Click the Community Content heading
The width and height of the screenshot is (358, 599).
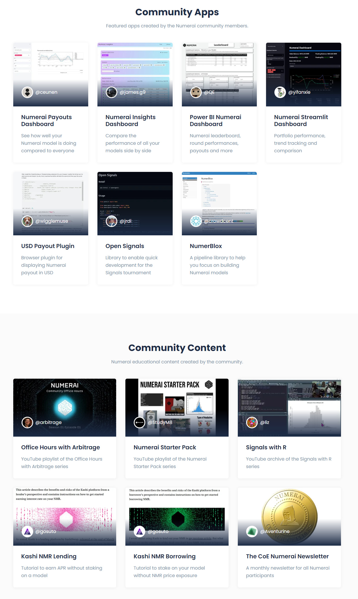coord(177,348)
